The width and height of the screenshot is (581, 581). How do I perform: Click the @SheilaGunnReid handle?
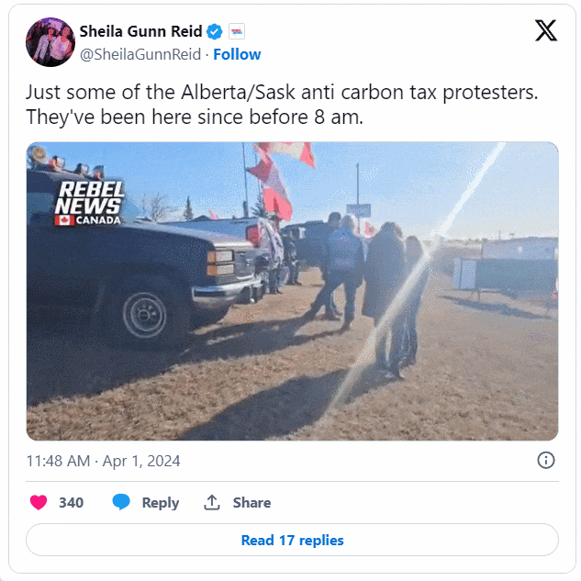(140, 54)
